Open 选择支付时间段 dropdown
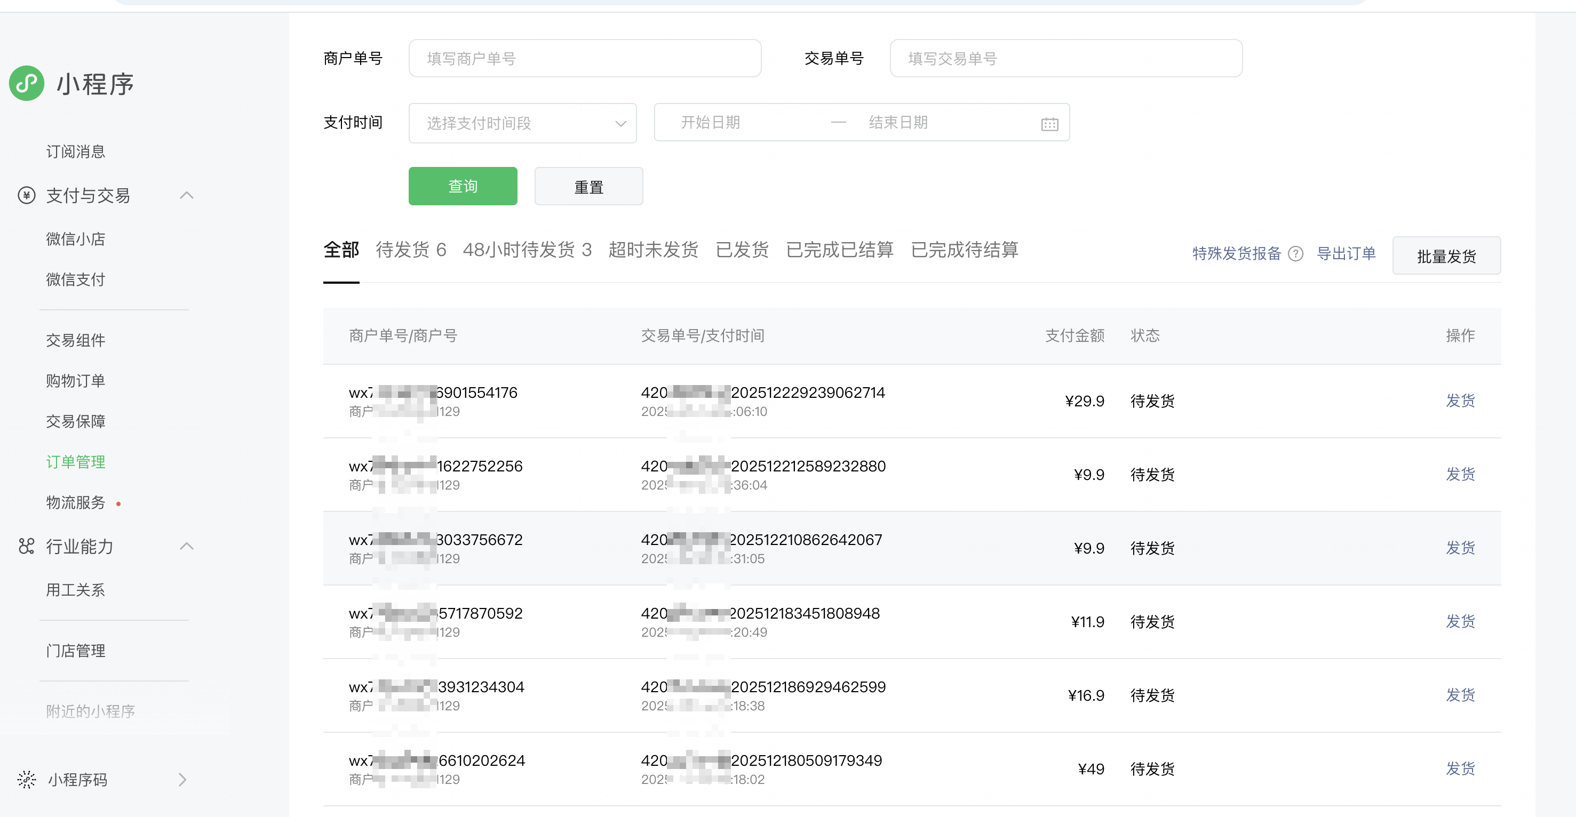Viewport: 1576px width, 817px height. pyautogui.click(x=522, y=124)
